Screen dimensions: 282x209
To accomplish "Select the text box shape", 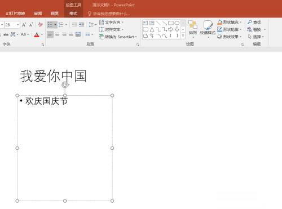I will (146, 23).
